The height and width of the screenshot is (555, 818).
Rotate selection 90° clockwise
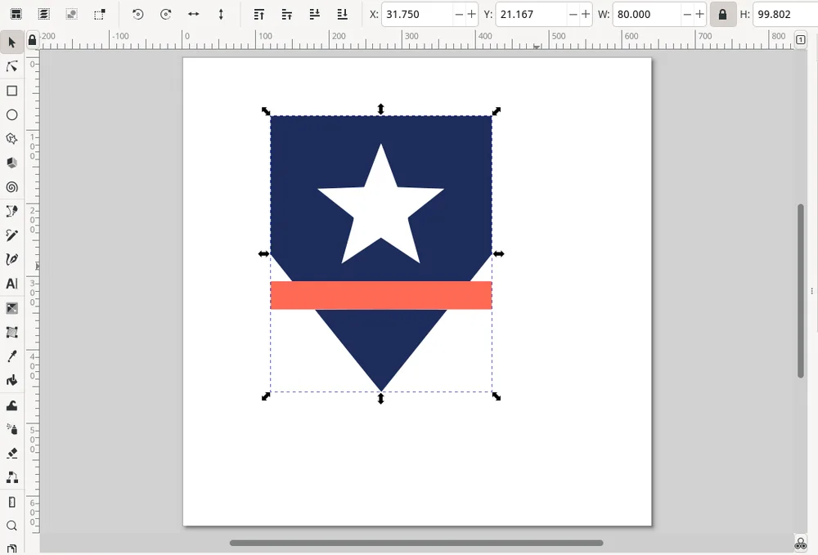click(x=166, y=14)
